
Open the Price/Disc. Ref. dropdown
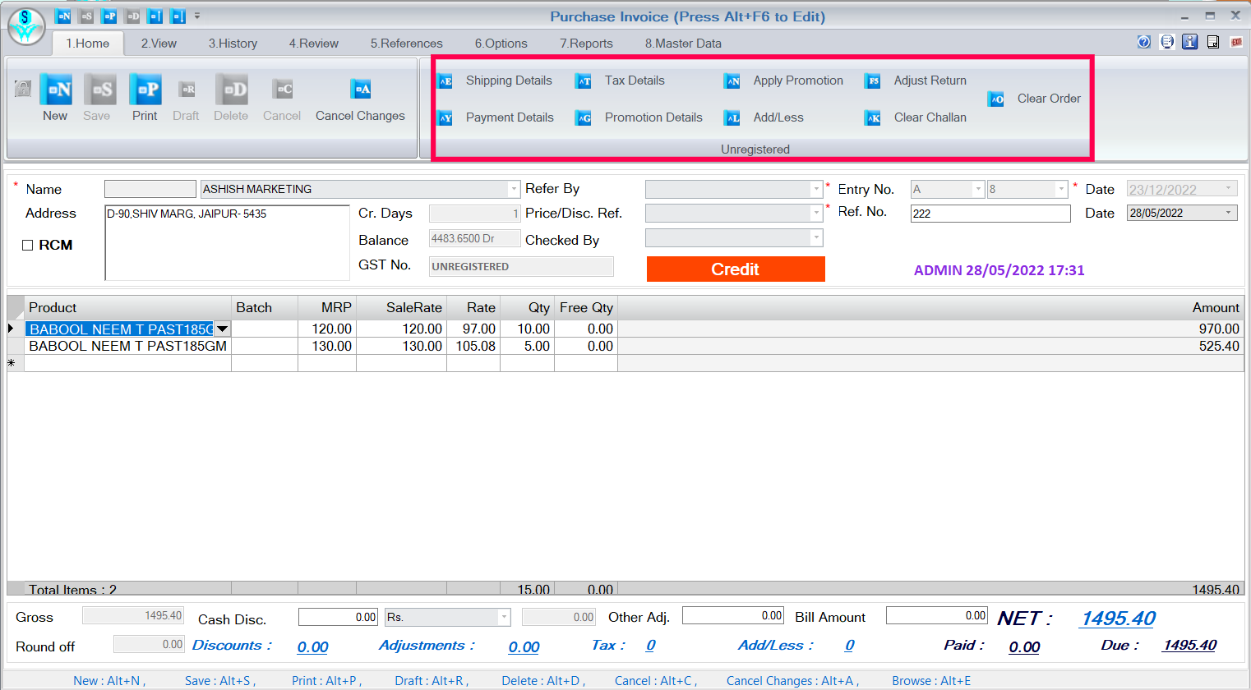pos(816,213)
